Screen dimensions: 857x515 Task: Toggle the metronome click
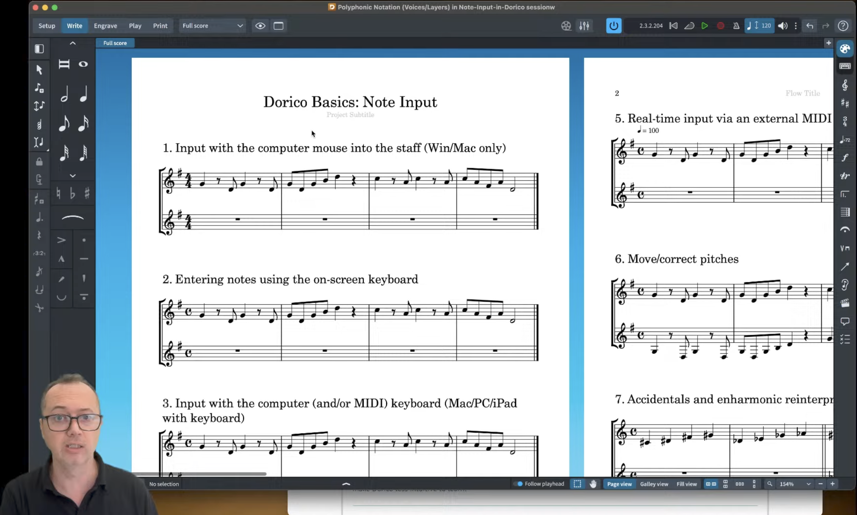coord(736,26)
